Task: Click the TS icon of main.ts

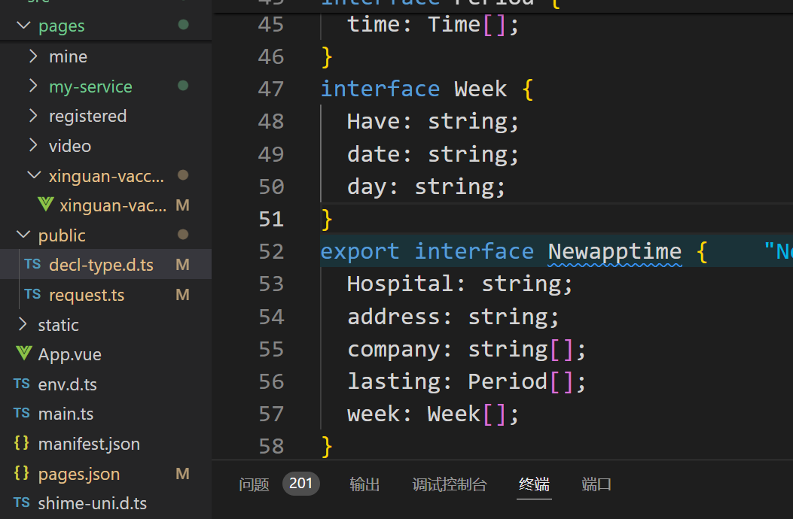Action: (22, 414)
